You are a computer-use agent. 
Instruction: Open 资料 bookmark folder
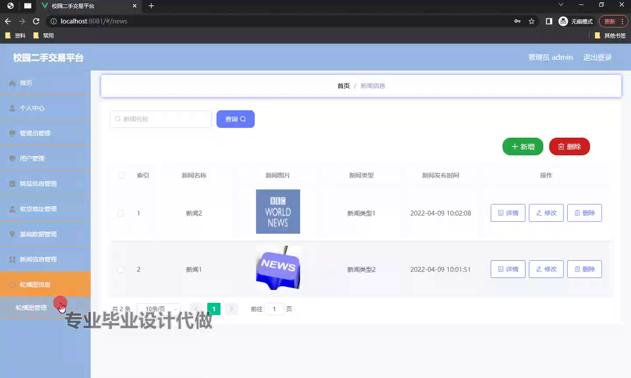coord(15,35)
